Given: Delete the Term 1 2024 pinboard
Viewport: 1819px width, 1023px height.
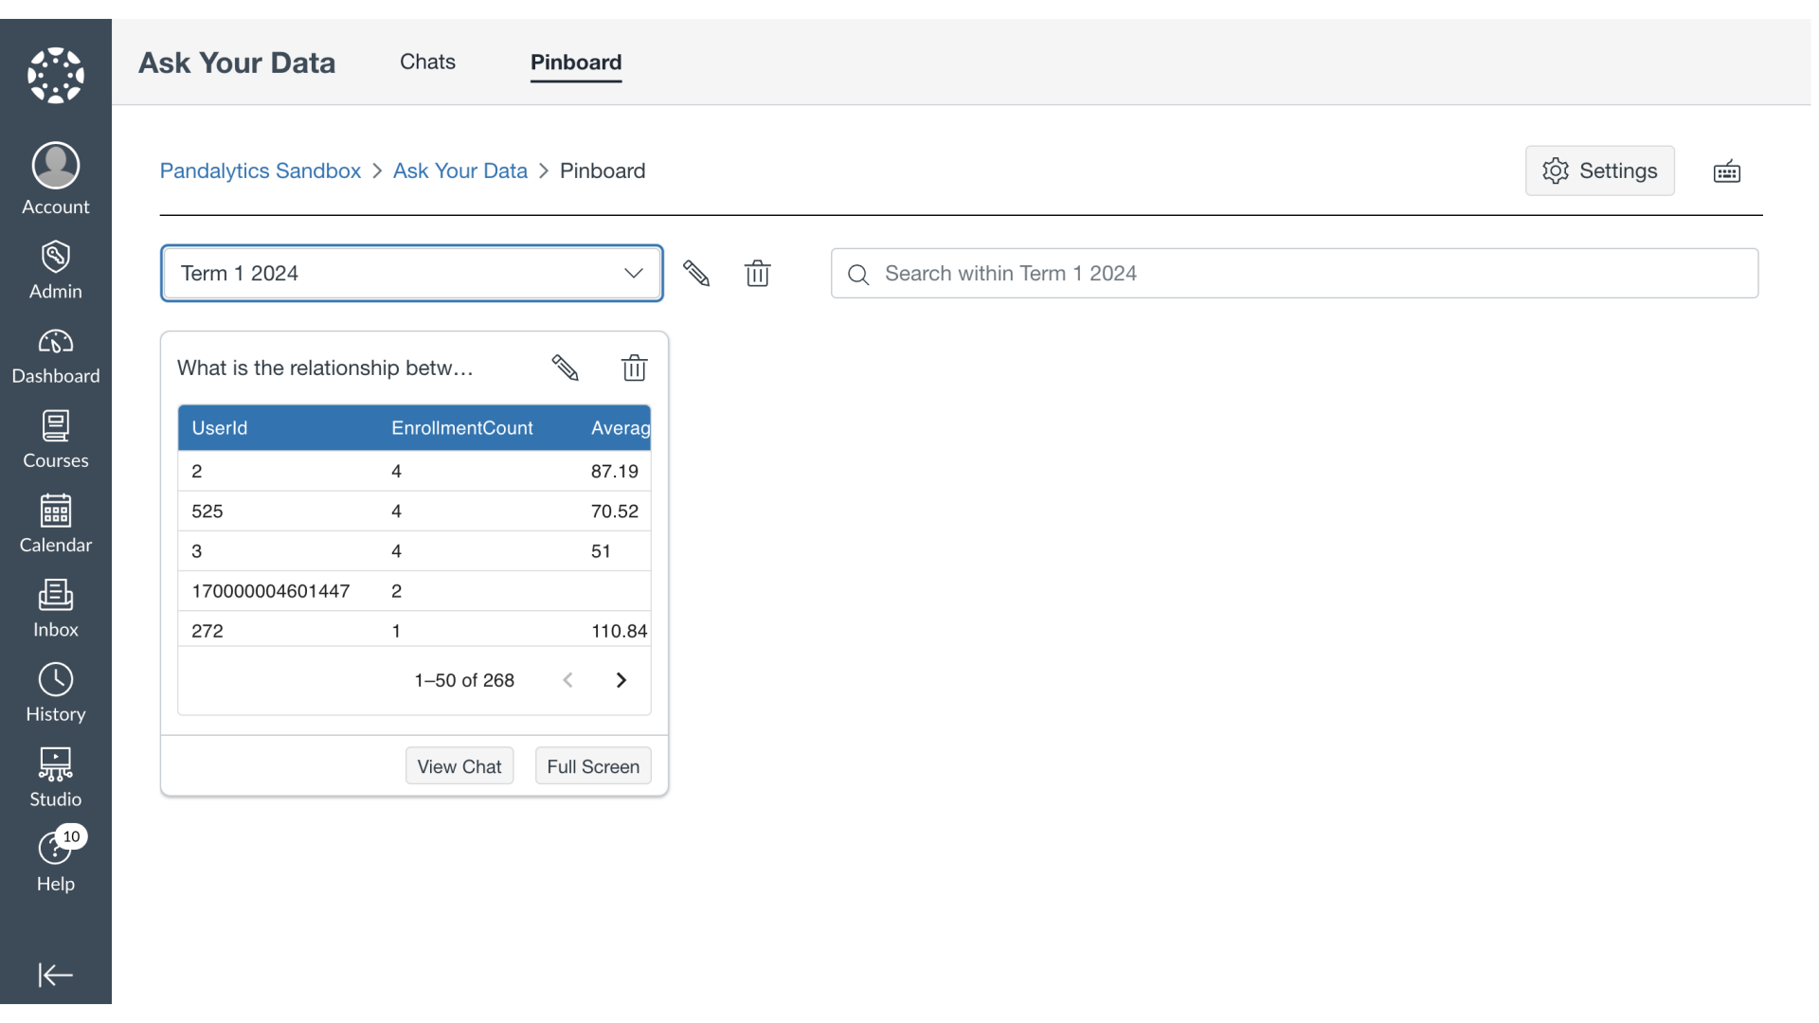Looking at the screenshot, I should click(758, 273).
